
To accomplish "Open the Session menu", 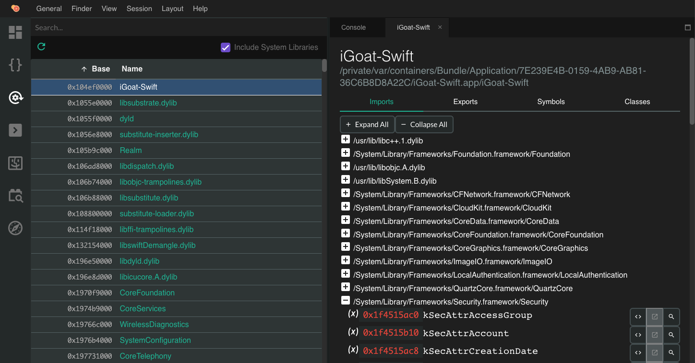I will point(139,9).
